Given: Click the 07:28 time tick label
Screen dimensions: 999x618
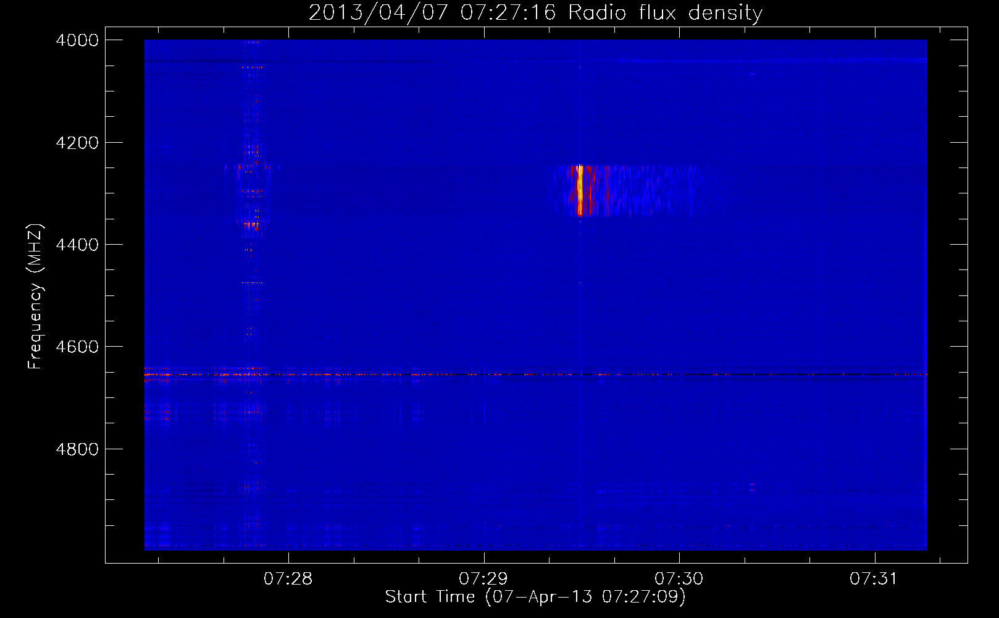Looking at the screenshot, I should 288,579.
